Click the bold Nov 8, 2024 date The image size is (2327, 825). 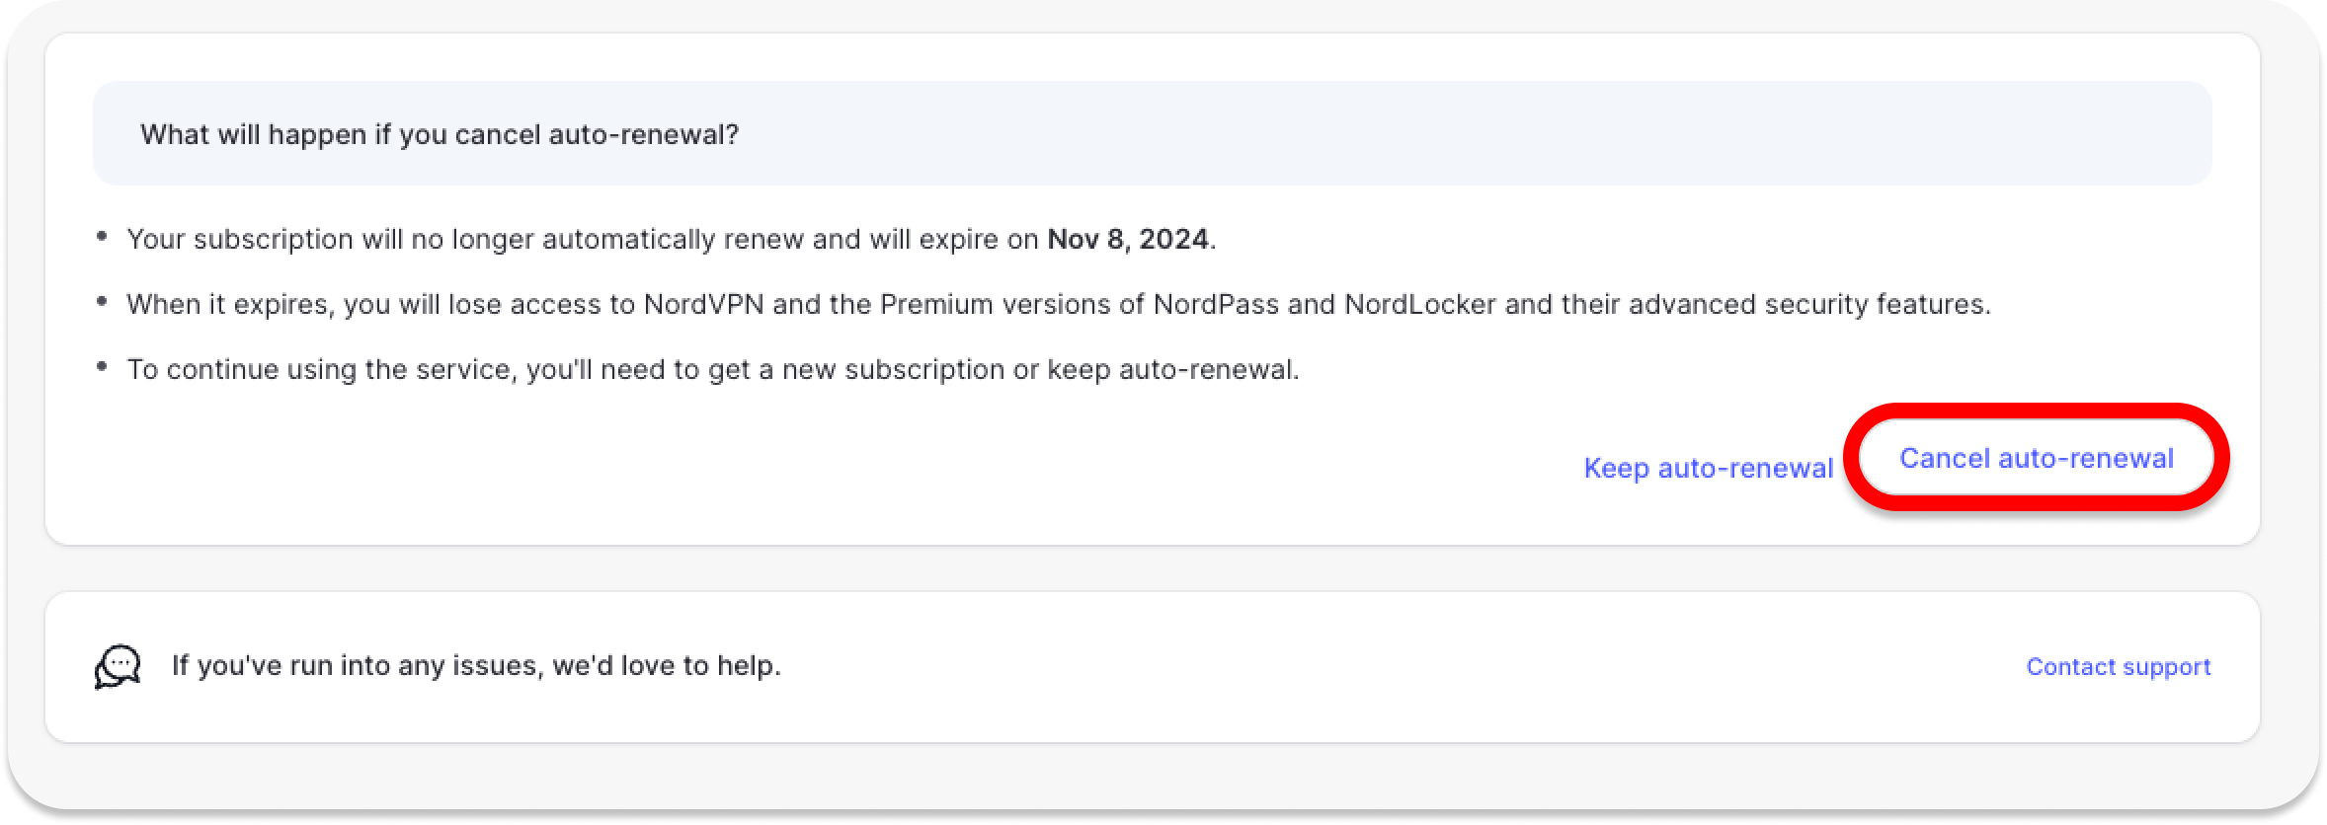(x=1128, y=239)
